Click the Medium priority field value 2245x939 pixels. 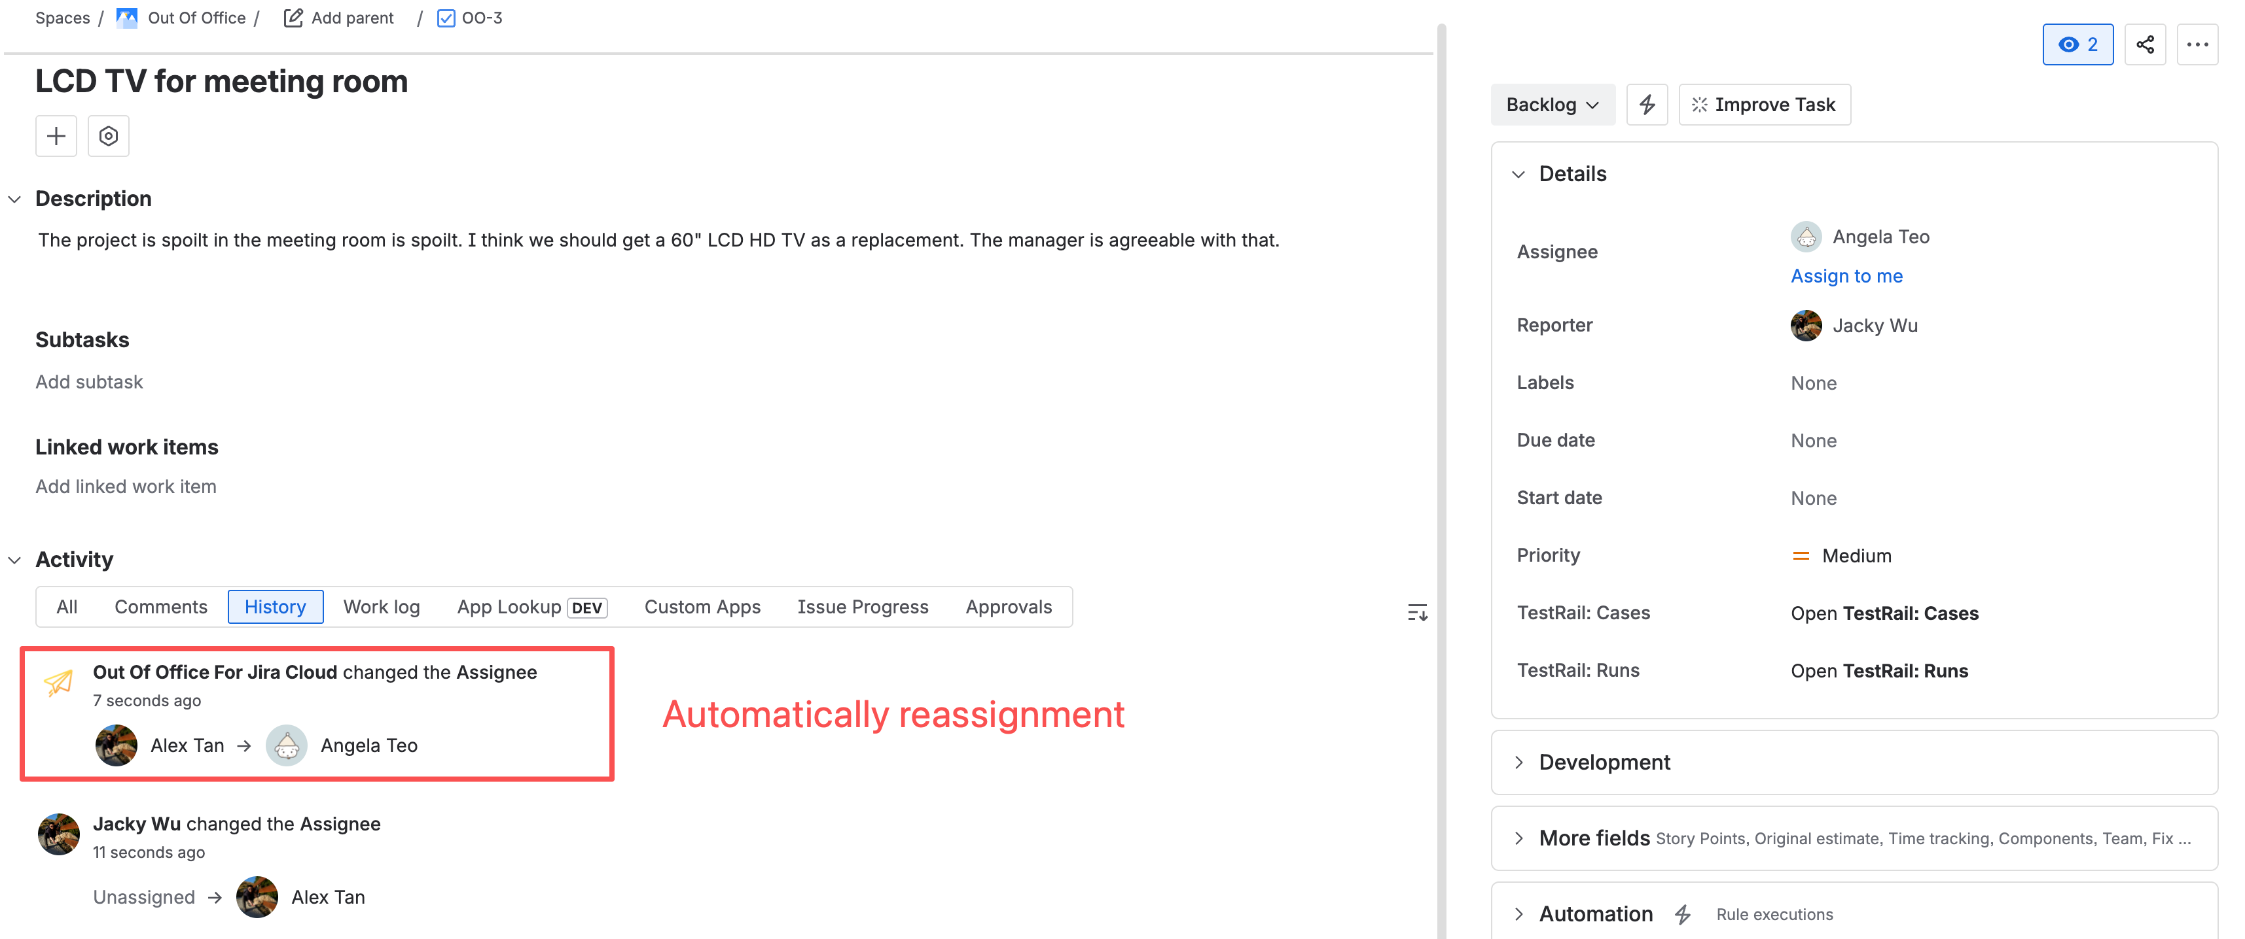(x=1856, y=556)
